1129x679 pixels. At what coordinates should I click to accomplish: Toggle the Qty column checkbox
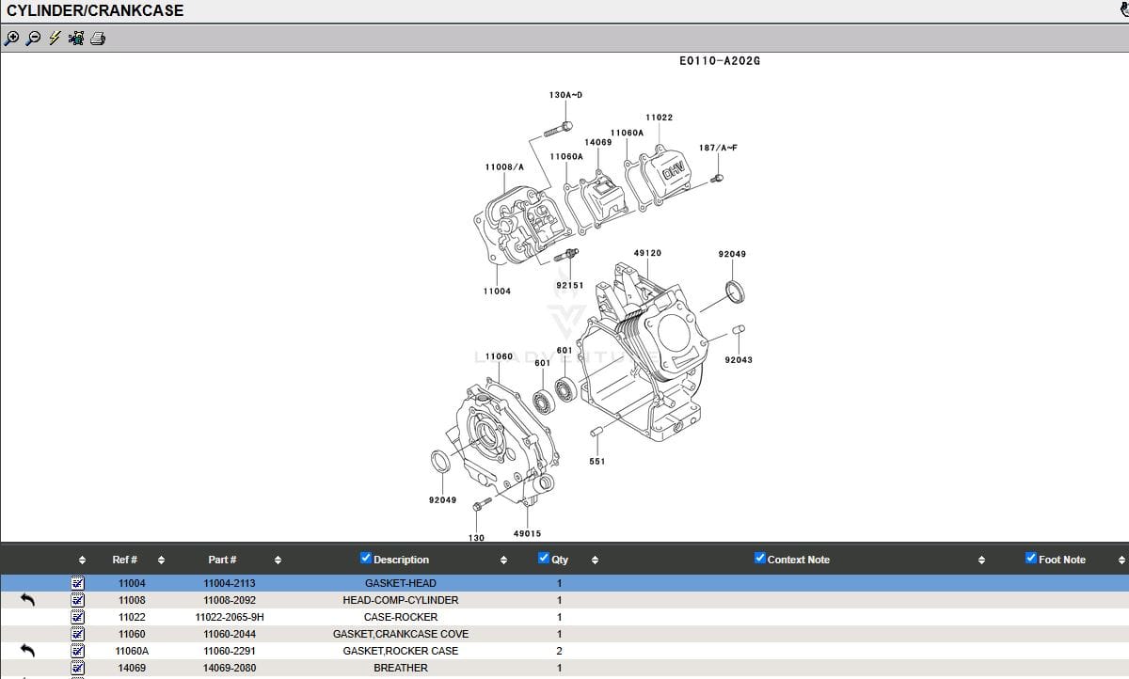[x=544, y=559]
